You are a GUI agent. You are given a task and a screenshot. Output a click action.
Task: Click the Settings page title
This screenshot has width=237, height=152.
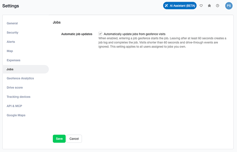[x=11, y=6]
